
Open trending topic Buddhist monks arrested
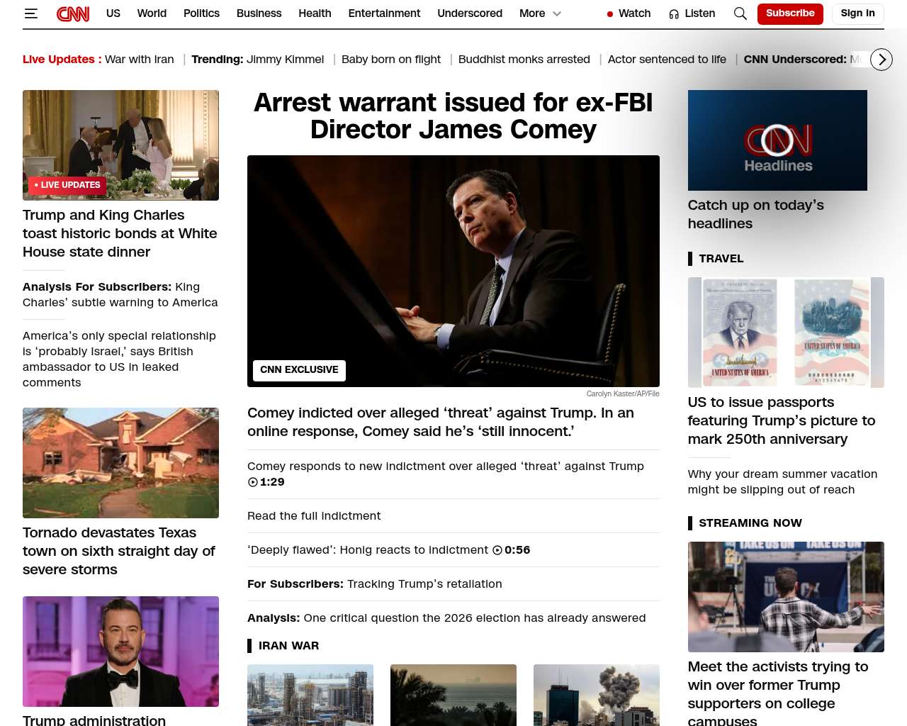click(x=524, y=60)
